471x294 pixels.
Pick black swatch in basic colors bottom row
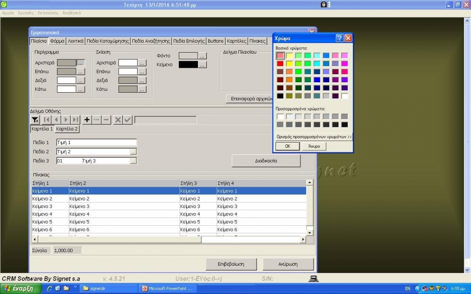[x=280, y=96]
